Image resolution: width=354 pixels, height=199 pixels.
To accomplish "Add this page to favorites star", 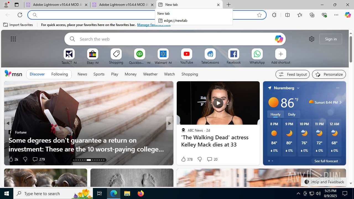I will pos(259,15).
